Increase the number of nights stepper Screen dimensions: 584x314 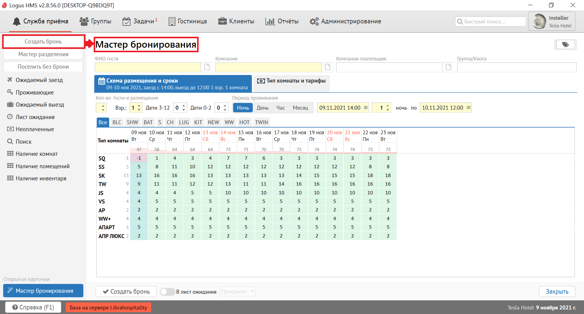[x=388, y=106]
